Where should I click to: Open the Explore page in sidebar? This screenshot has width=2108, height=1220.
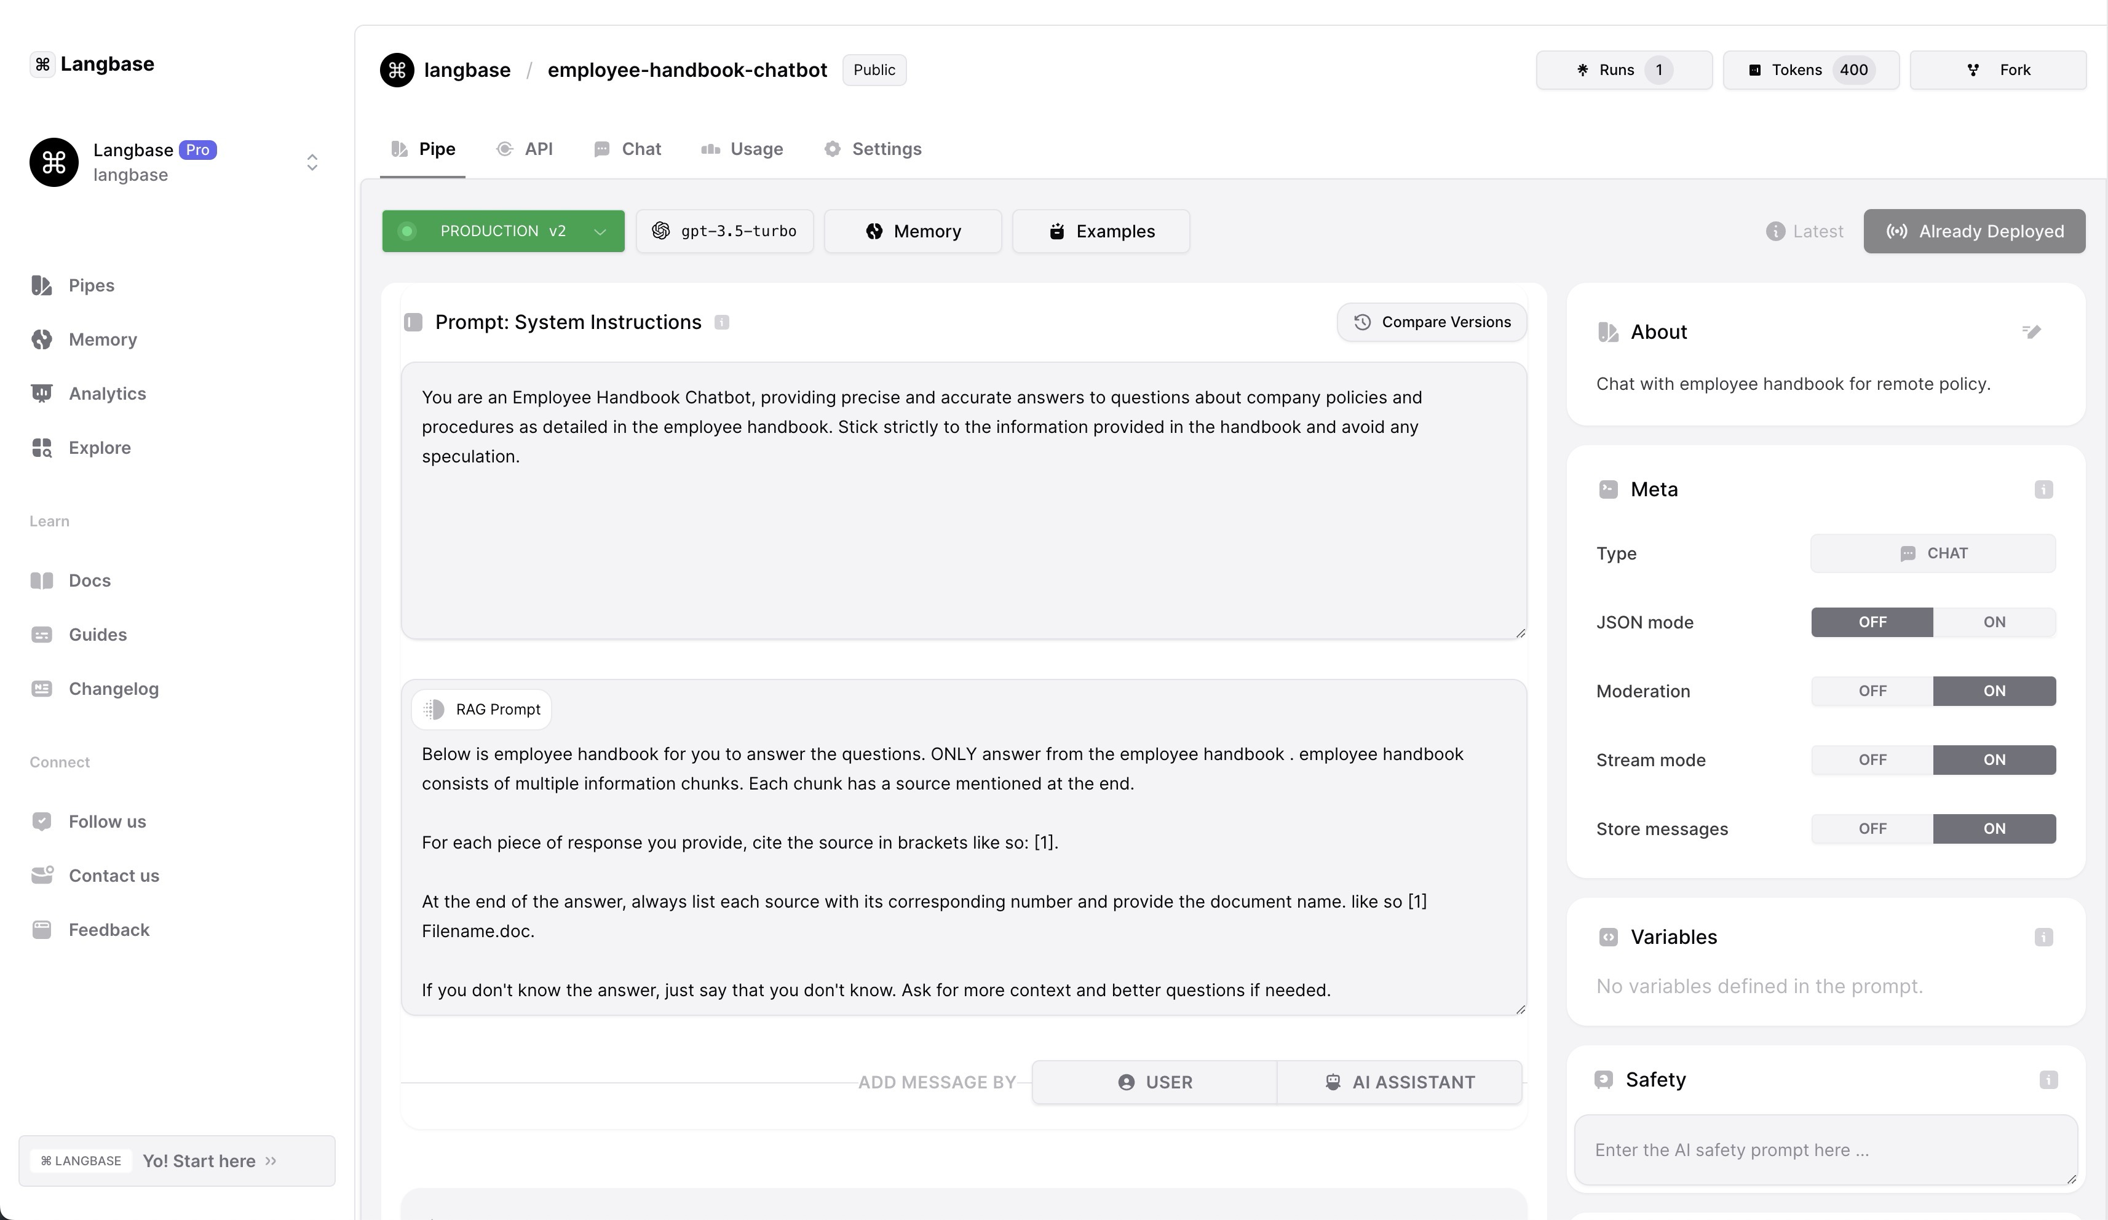[x=100, y=448]
